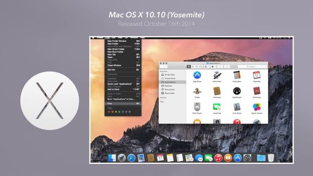Select All My Files in sidebar
The image size is (313, 176).
[x=173, y=75]
